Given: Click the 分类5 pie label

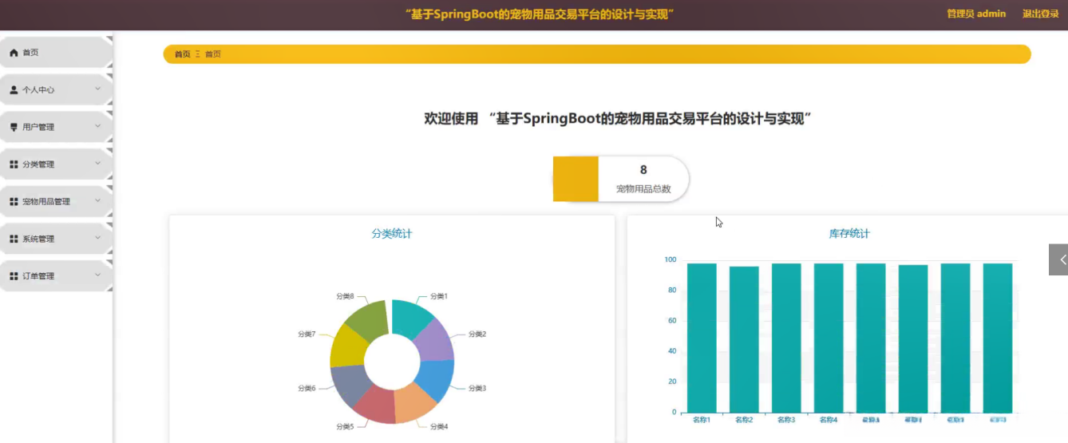Looking at the screenshot, I should (x=345, y=426).
